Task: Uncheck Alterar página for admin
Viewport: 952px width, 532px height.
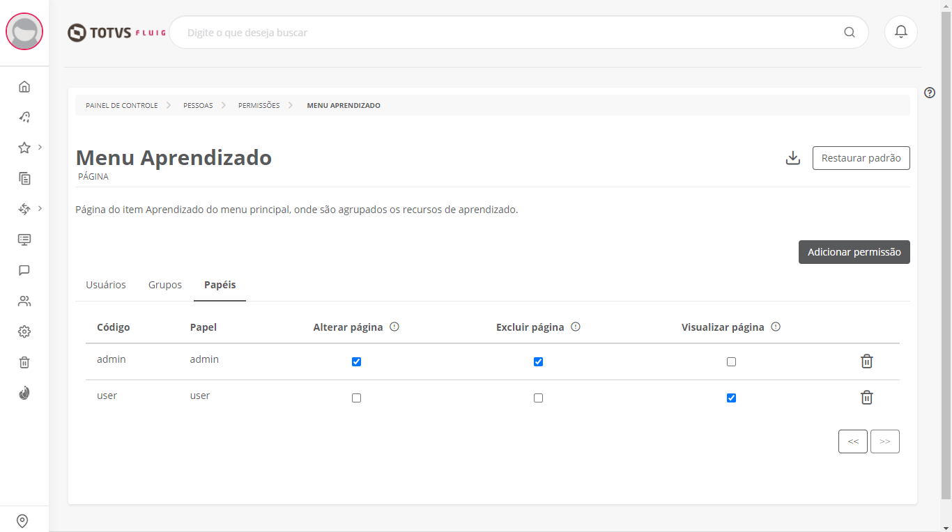Action: pos(357,362)
